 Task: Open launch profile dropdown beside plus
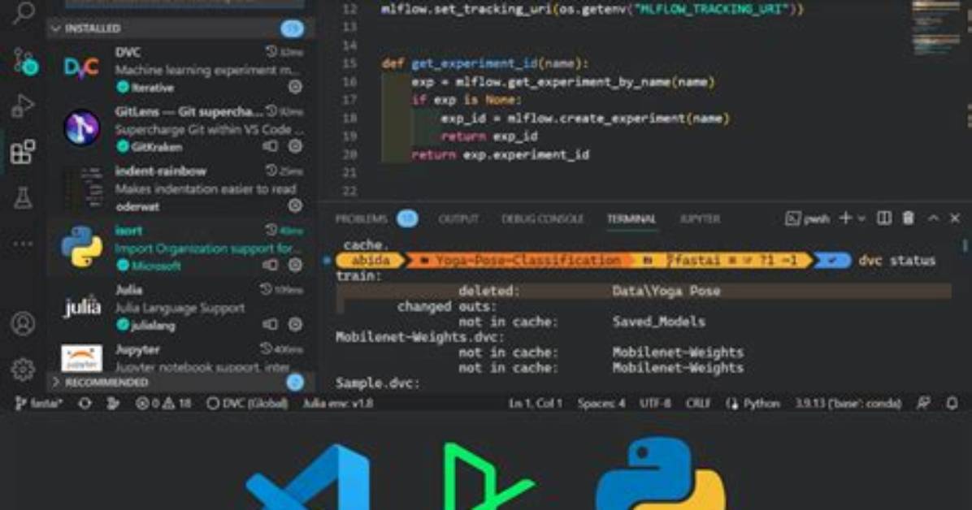point(861,218)
